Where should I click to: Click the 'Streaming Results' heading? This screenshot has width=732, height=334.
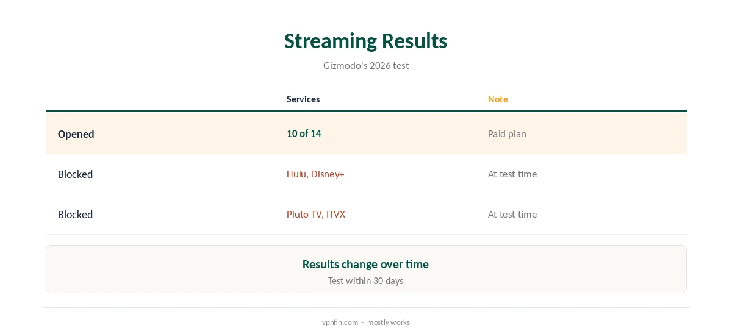coord(365,41)
